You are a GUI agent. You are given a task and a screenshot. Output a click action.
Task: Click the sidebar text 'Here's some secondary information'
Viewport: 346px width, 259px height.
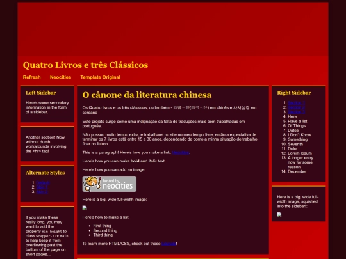47,107
